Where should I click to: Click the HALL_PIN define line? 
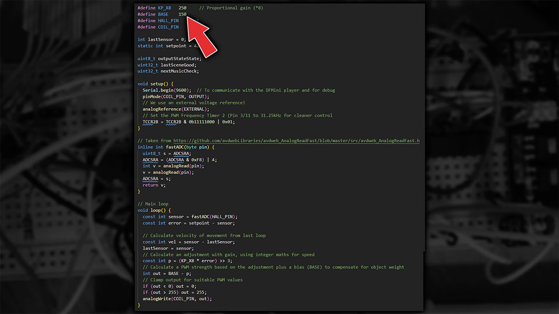coord(158,20)
